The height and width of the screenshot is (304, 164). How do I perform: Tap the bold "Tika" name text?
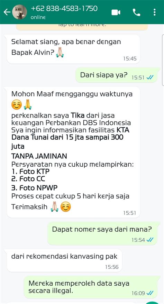pyautogui.click(x=78, y=116)
